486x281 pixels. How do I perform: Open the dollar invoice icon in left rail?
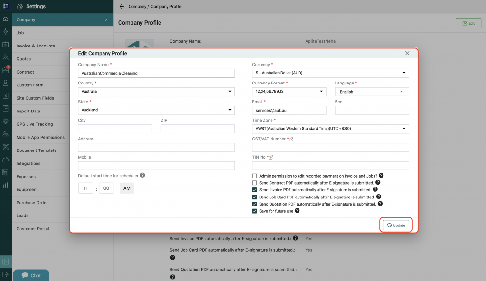pyautogui.click(x=6, y=95)
